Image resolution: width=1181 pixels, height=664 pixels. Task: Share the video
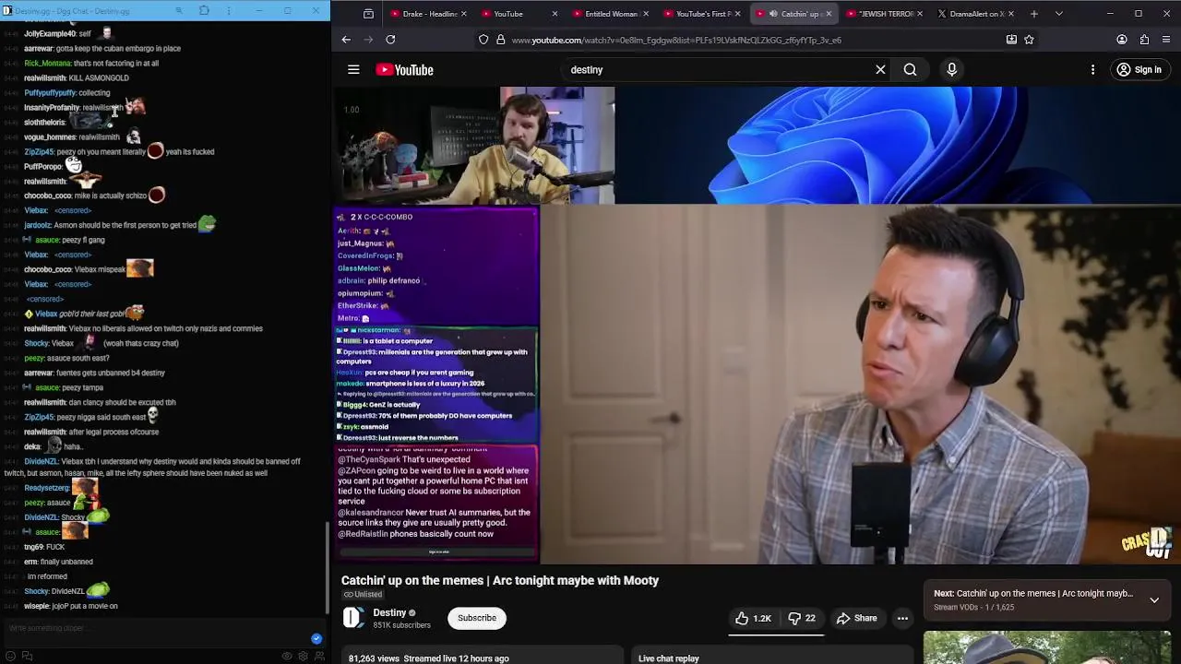pos(857,618)
